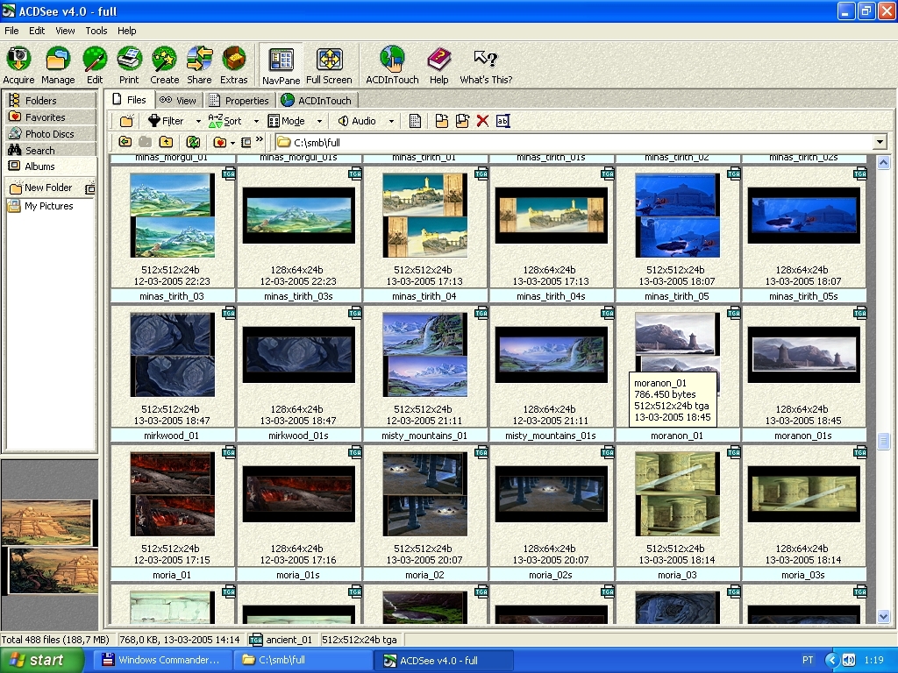The height and width of the screenshot is (673, 898).
Task: Open the Create wizard icon
Action: click(x=164, y=60)
